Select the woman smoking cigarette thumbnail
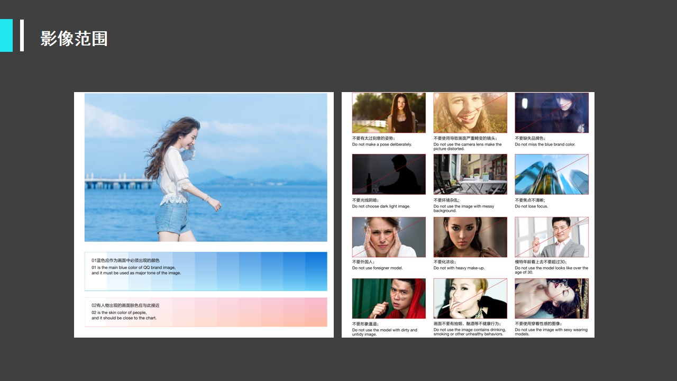 coord(470,298)
